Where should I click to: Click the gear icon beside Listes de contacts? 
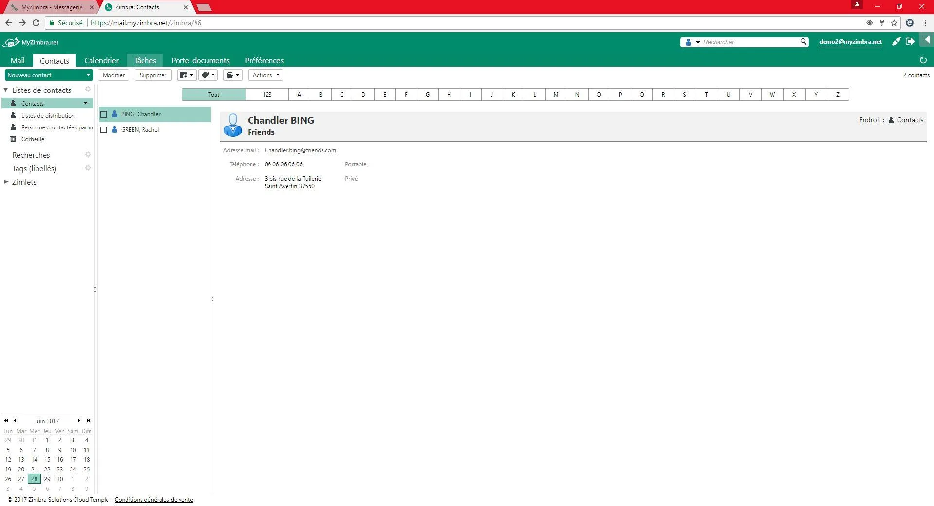(88, 90)
